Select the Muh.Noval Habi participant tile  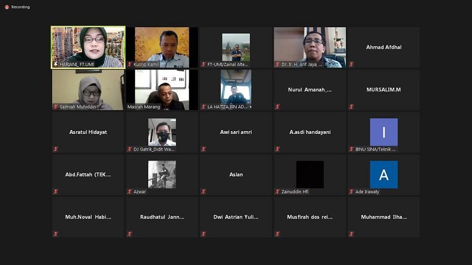[x=88, y=217]
